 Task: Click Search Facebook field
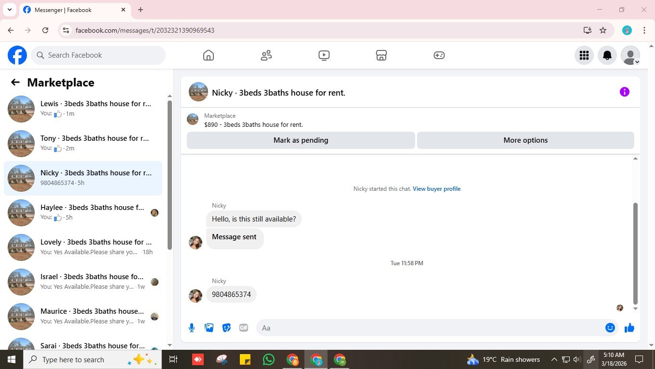point(98,55)
